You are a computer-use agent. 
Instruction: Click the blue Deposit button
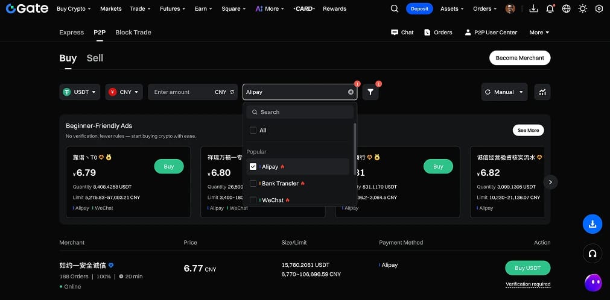tap(419, 8)
